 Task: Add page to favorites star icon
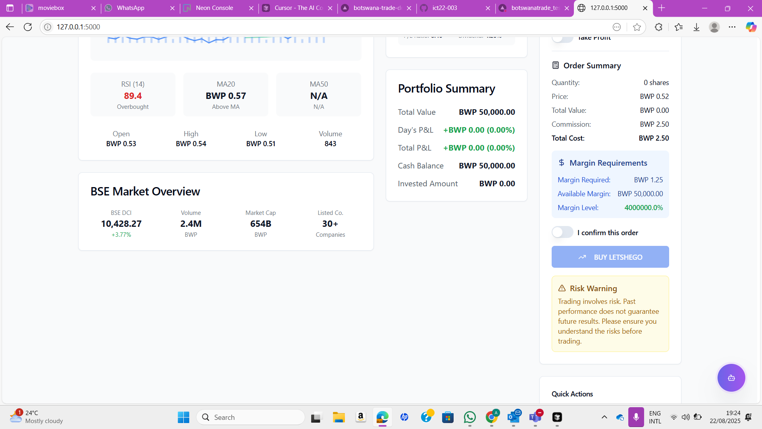point(637,27)
